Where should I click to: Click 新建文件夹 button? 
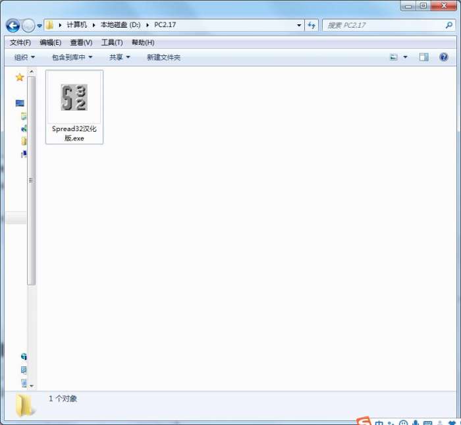pyautogui.click(x=163, y=57)
